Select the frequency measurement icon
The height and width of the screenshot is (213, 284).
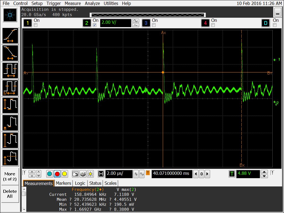click(10, 88)
